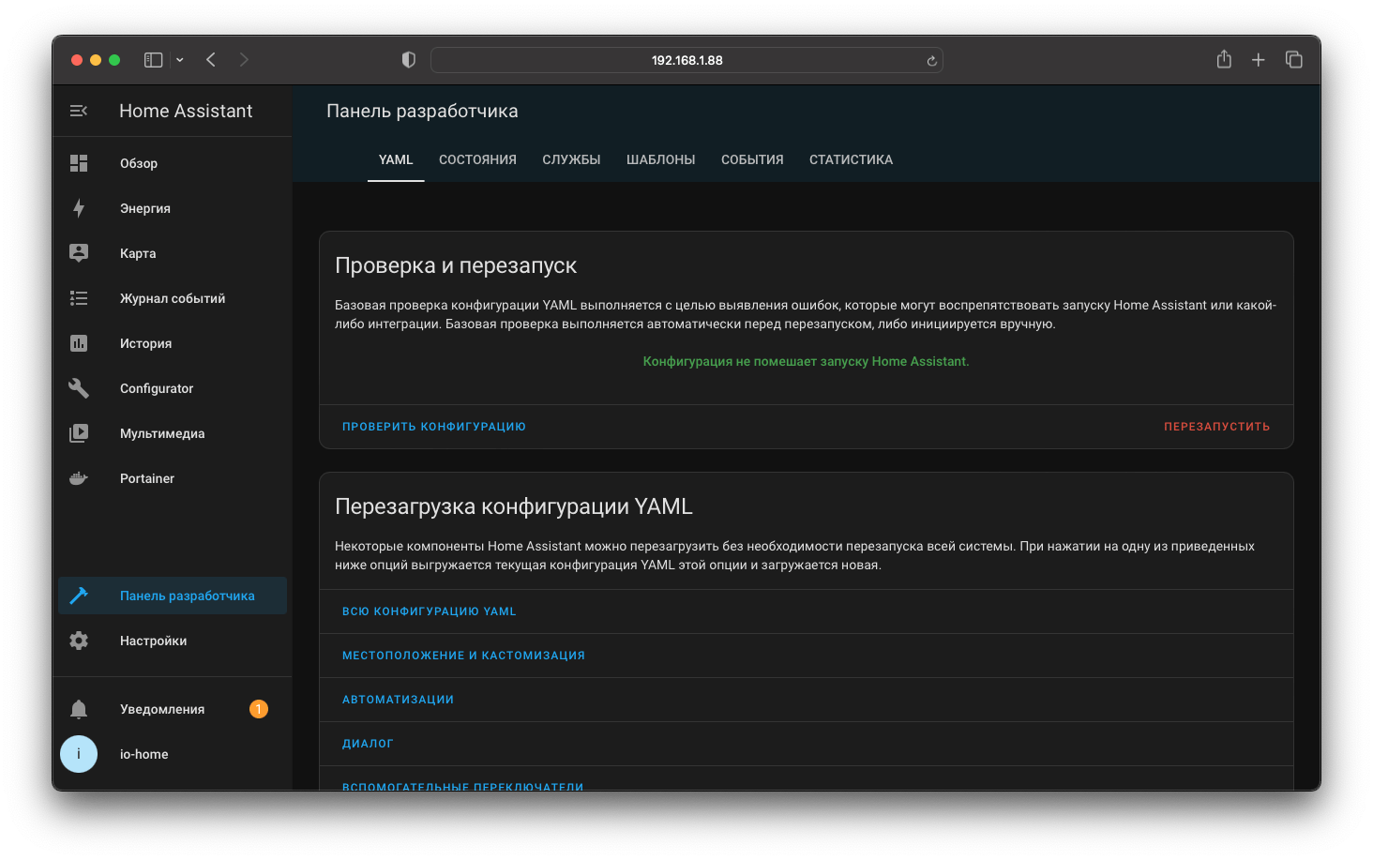
Task: Open the Portainer panel
Action: [x=146, y=478]
